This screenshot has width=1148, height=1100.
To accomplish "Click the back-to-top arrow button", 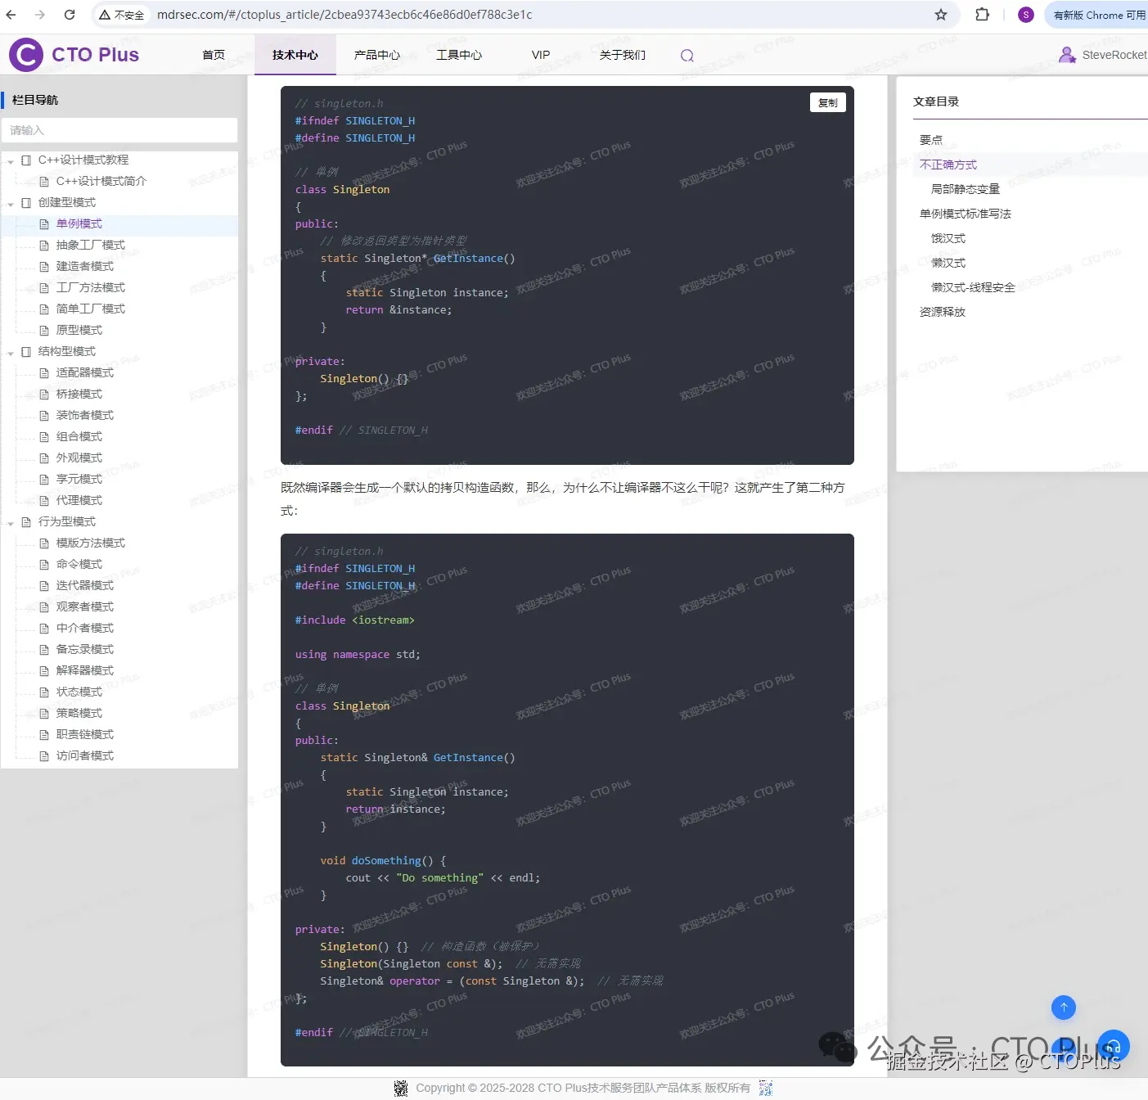I will (x=1063, y=1008).
